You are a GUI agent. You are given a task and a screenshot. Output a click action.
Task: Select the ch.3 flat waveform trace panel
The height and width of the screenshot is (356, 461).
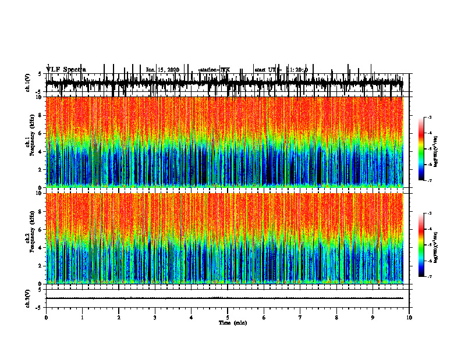point(227,298)
